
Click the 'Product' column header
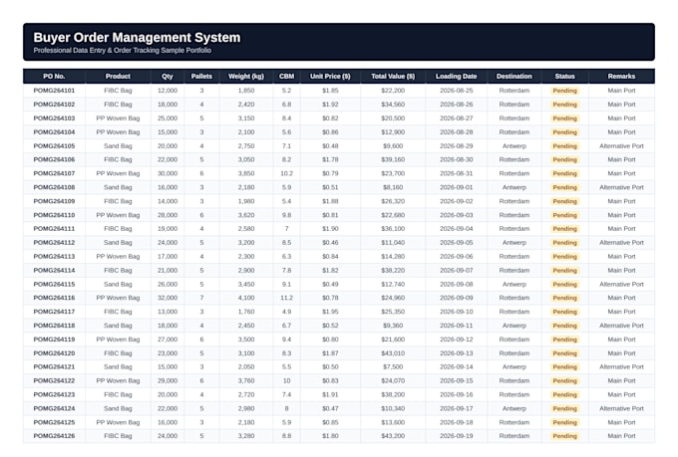tap(118, 76)
